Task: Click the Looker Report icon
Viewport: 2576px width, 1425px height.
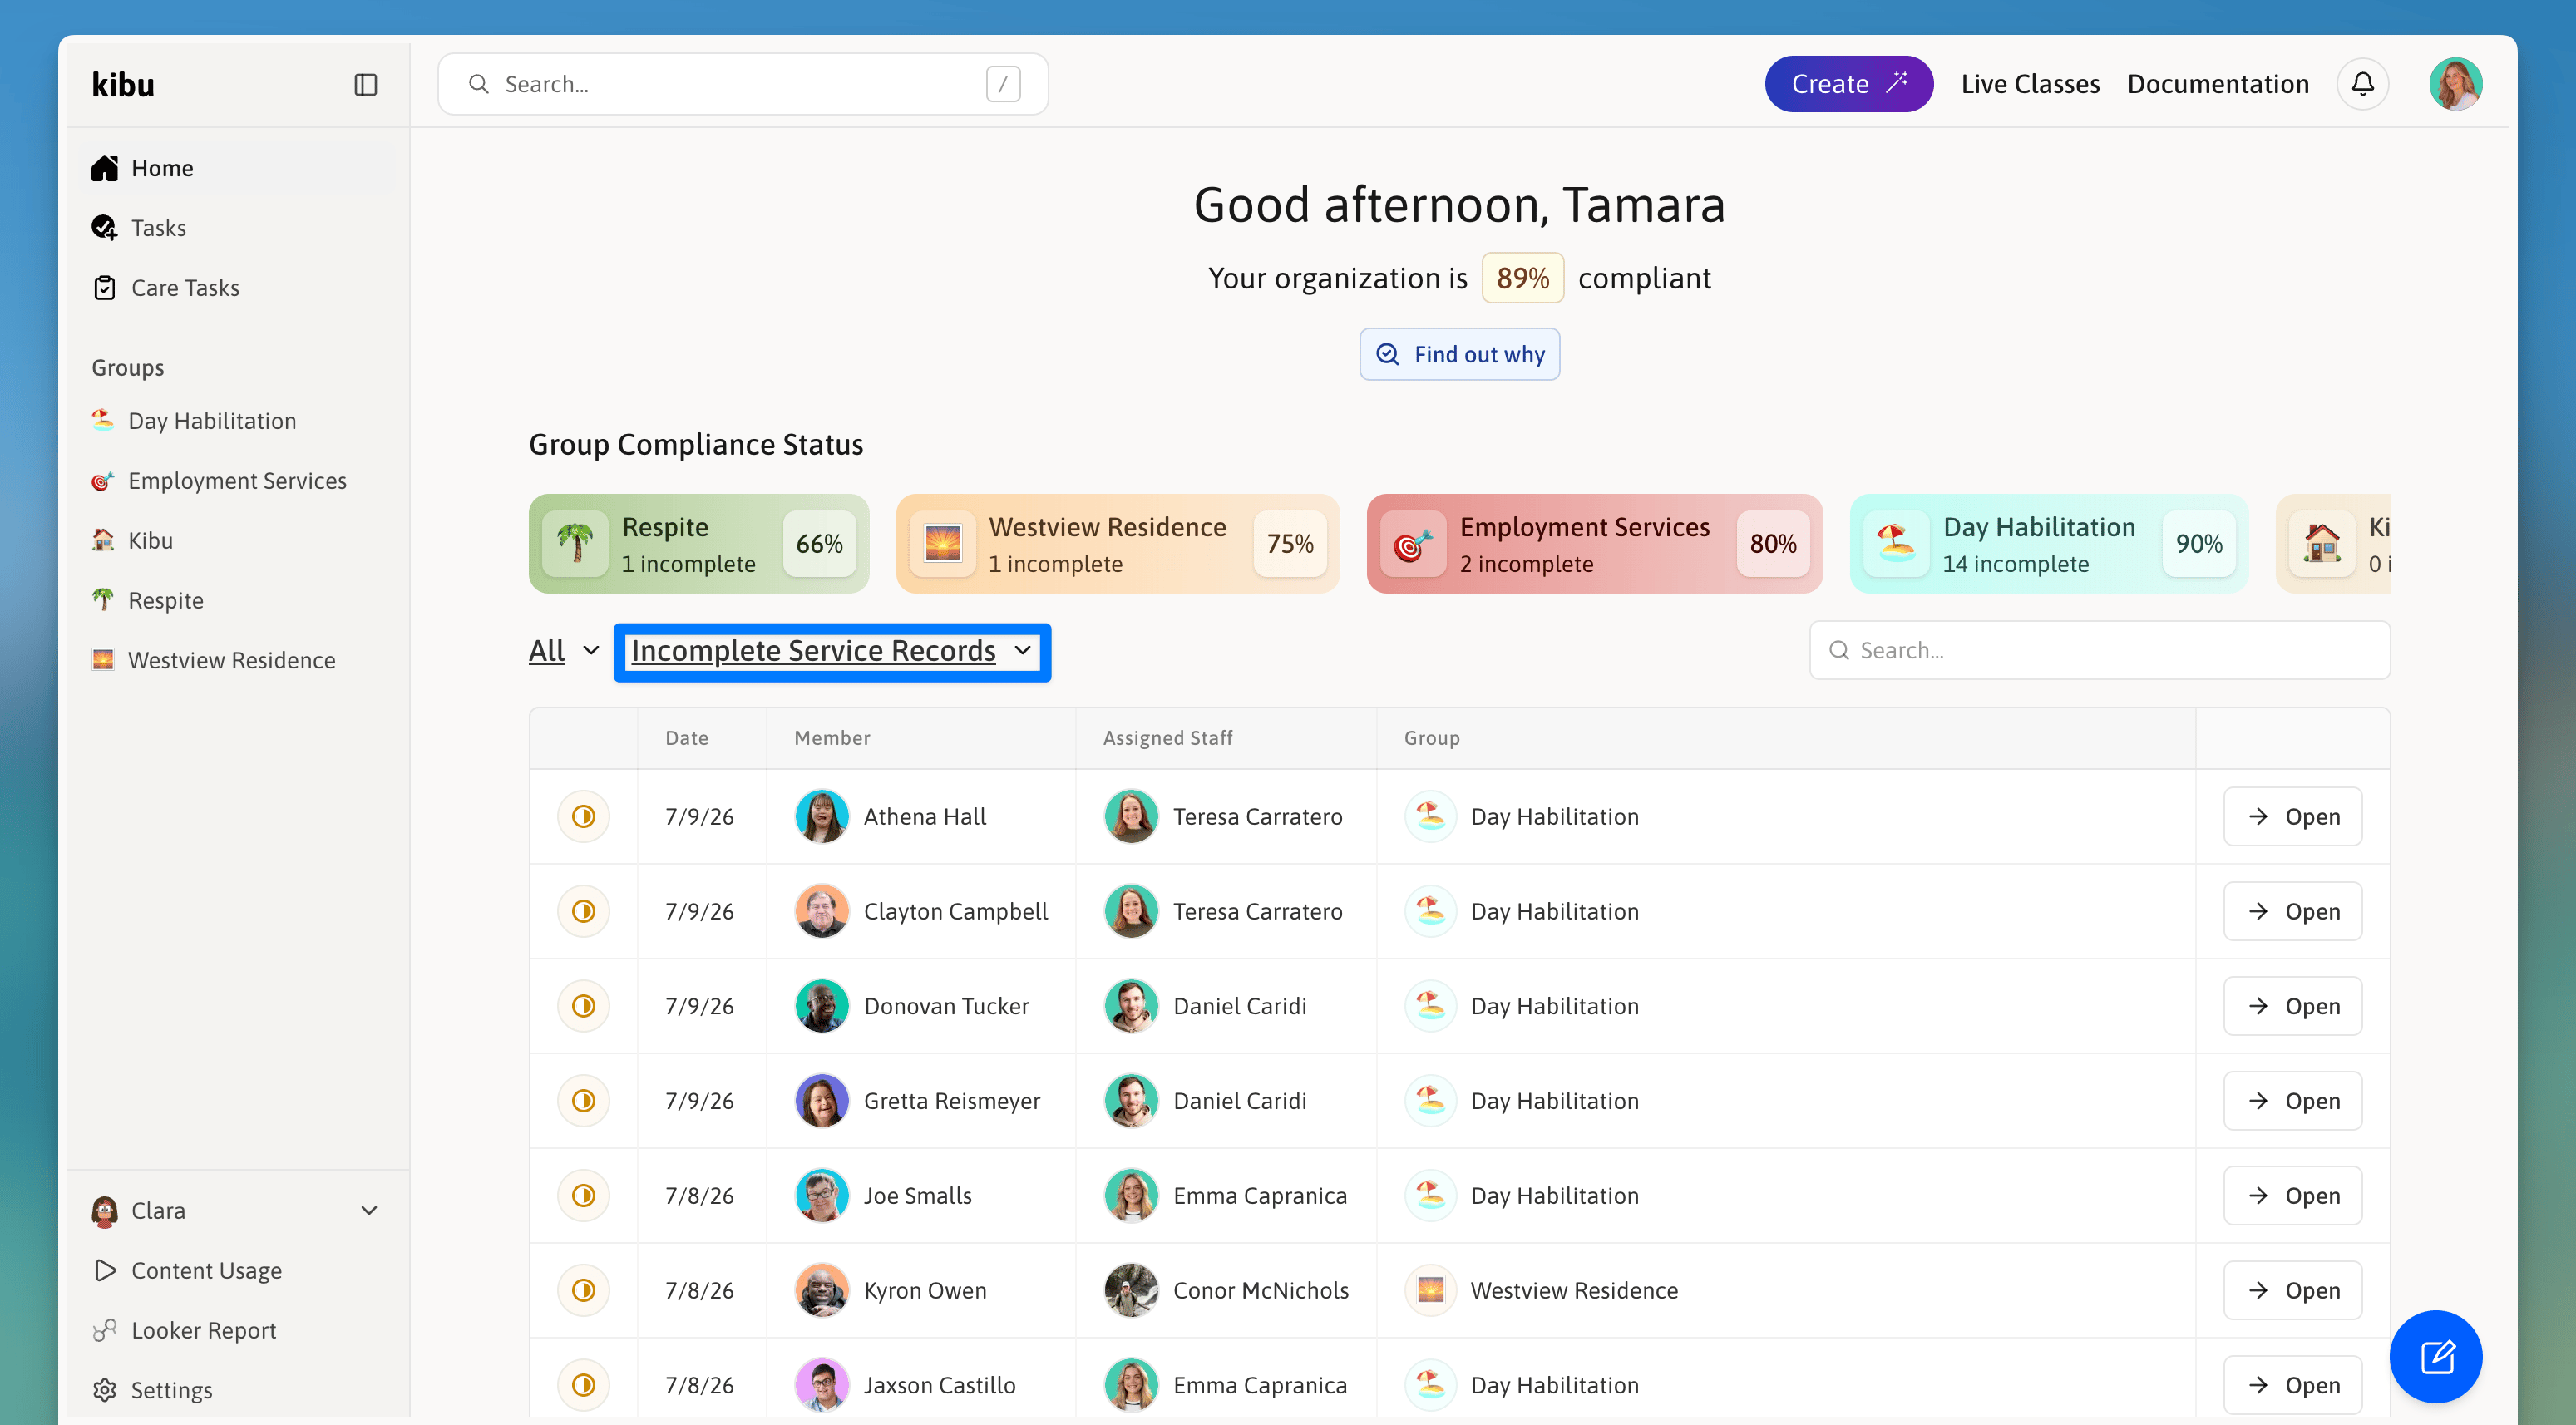Action: click(105, 1330)
